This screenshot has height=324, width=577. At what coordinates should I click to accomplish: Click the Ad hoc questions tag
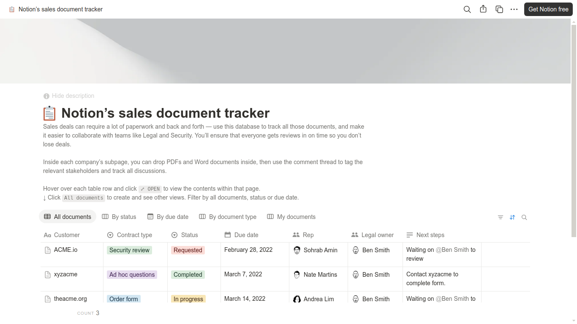[x=132, y=275]
